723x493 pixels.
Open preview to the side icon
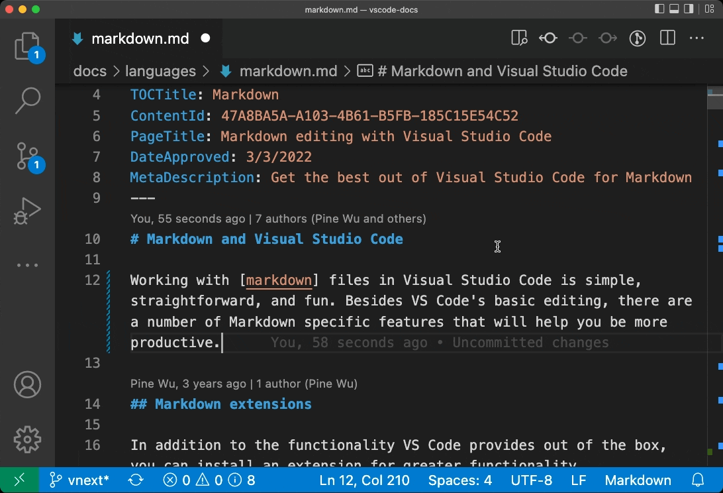[x=519, y=38]
